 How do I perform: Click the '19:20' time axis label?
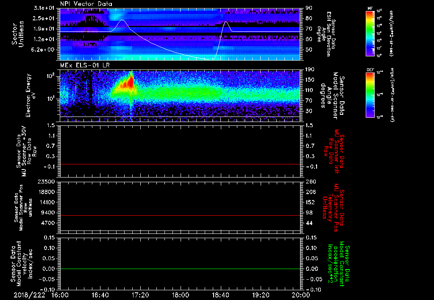pos(261,295)
